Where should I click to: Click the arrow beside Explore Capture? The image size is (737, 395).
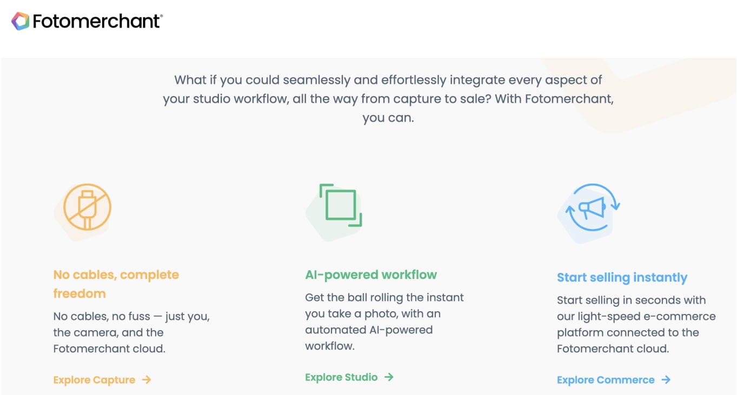[147, 380]
